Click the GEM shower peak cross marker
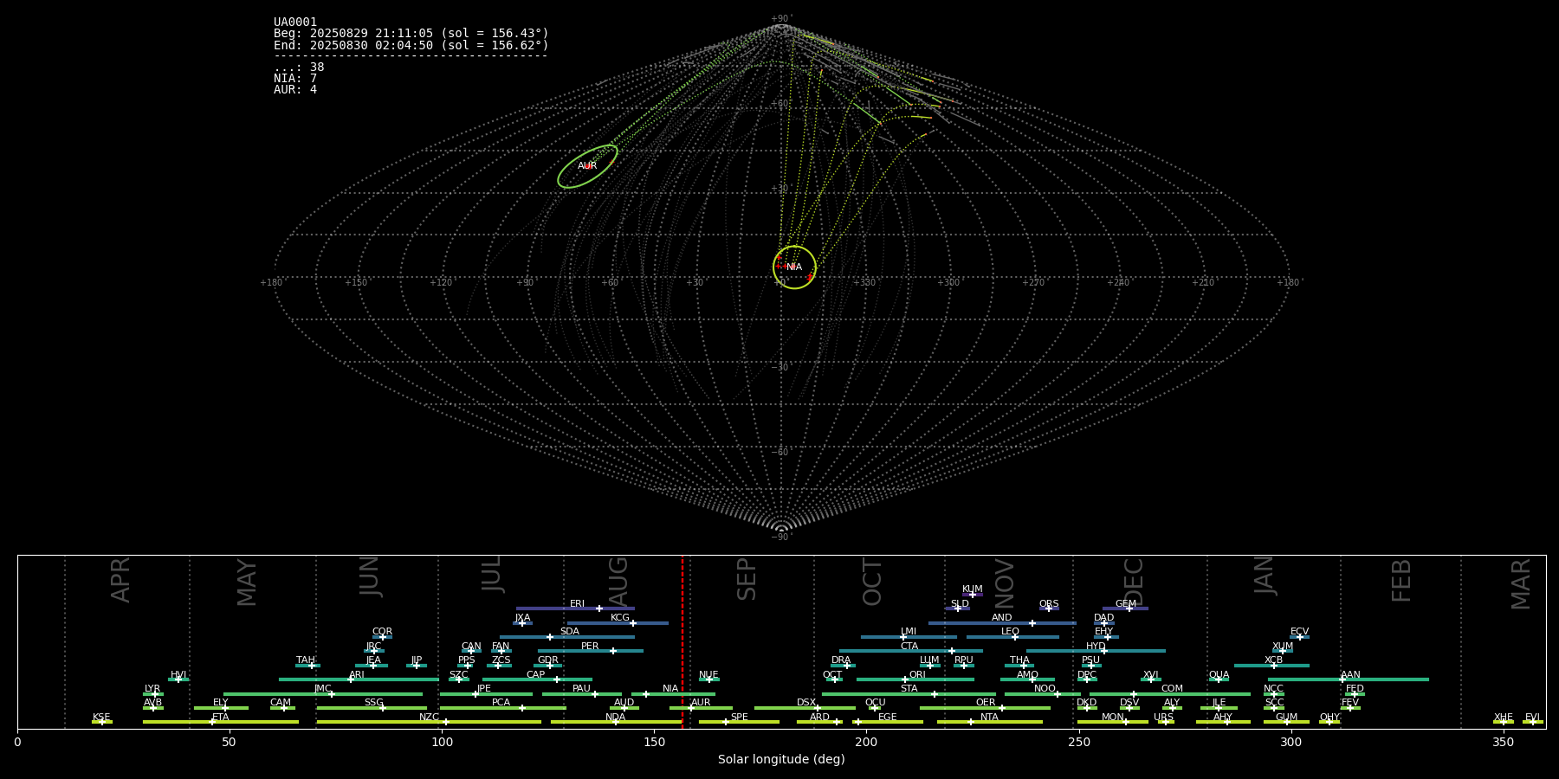This screenshot has height=779, width=1559. pyautogui.click(x=1129, y=608)
